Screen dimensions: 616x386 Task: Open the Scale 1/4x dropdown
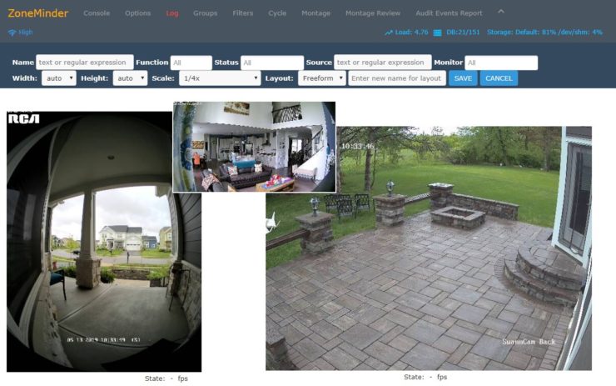click(220, 78)
